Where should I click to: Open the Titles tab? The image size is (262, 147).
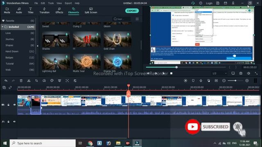click(x=30, y=10)
